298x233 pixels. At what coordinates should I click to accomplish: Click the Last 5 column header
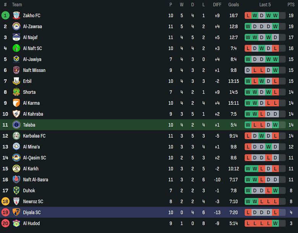click(265, 5)
